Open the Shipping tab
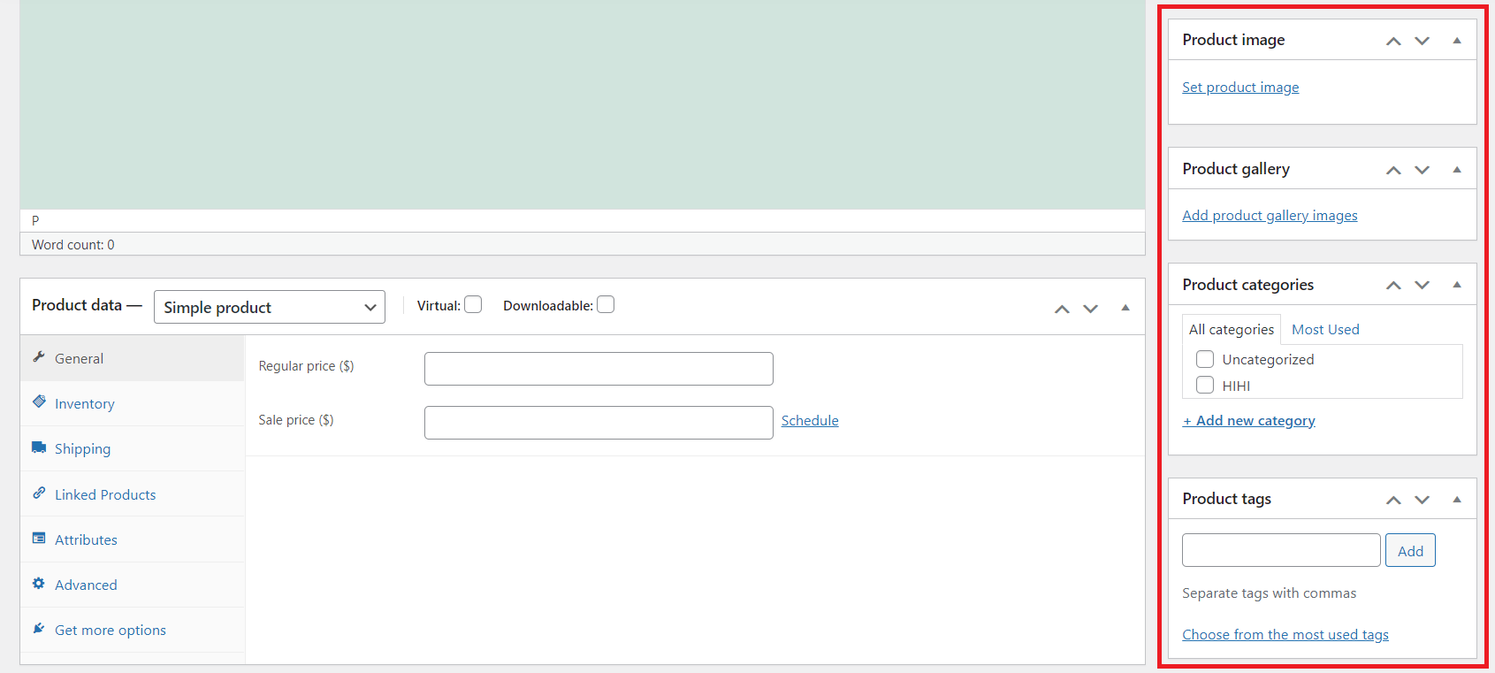This screenshot has width=1495, height=673. [x=133, y=448]
